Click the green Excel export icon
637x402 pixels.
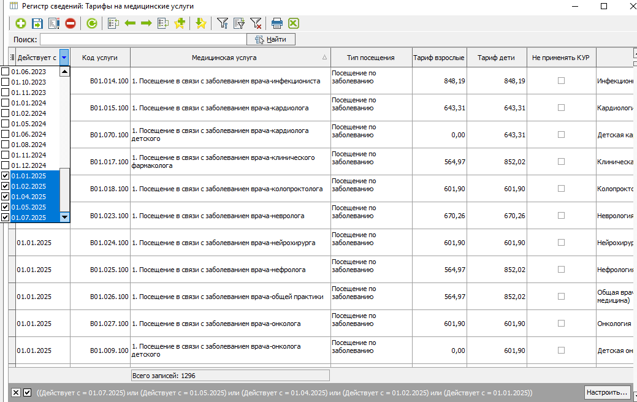coord(294,24)
